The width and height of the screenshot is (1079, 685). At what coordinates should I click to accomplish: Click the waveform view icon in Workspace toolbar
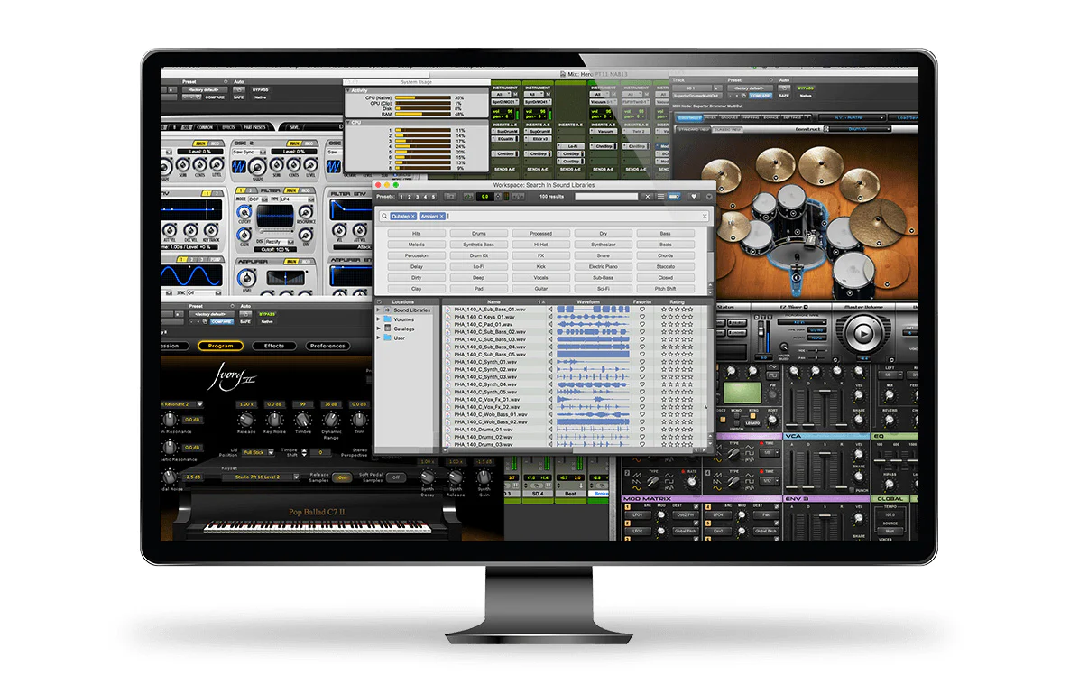point(674,196)
